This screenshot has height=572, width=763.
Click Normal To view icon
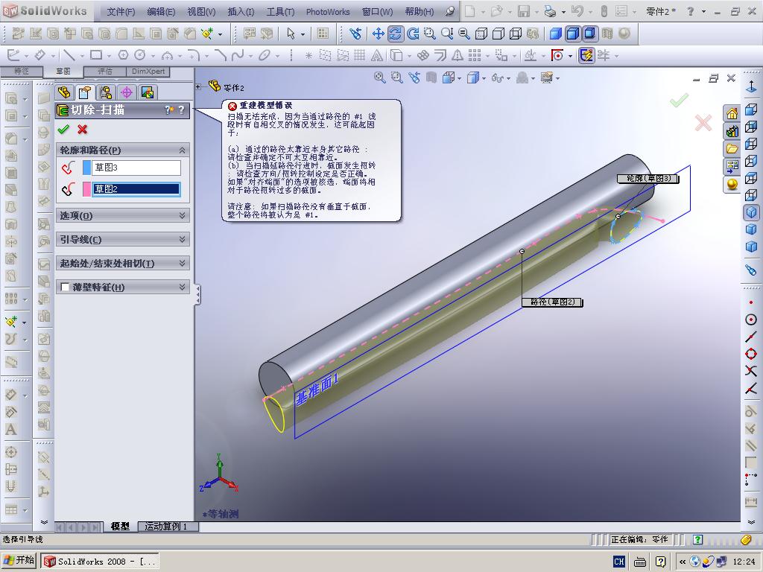[751, 88]
